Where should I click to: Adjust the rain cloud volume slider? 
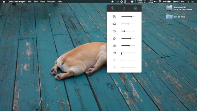click(128, 24)
